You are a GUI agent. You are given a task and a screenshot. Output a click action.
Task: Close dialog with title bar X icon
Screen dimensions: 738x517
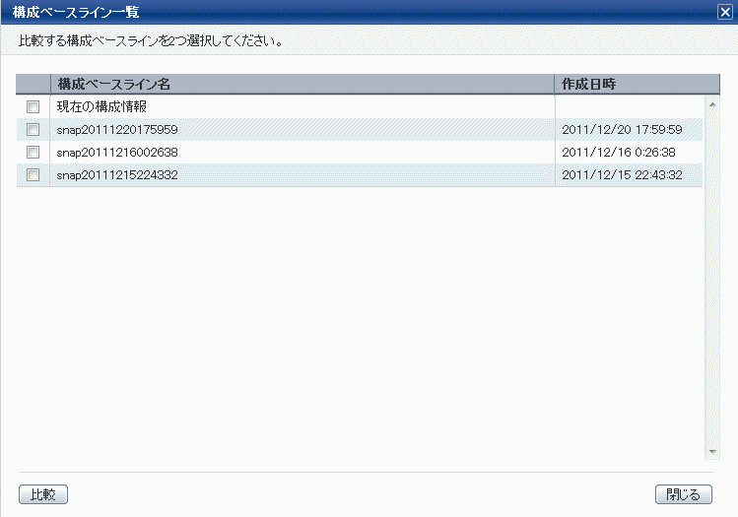(725, 12)
